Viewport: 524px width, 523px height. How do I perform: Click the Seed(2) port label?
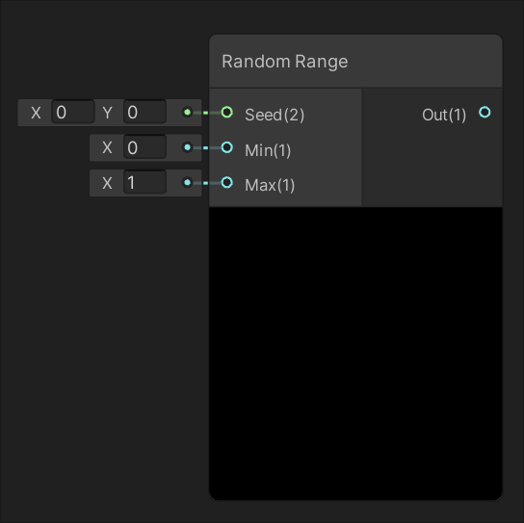pyautogui.click(x=275, y=115)
